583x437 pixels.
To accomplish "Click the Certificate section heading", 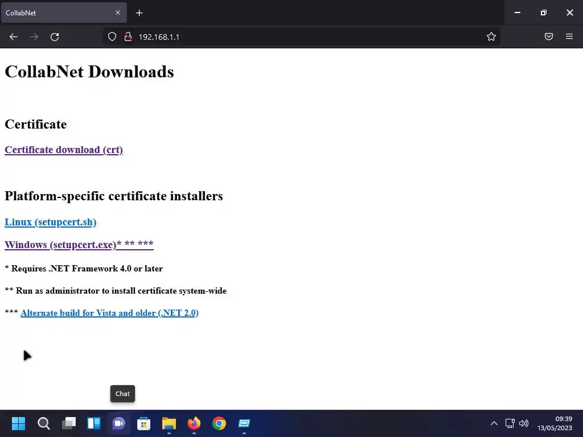I will pos(36,124).
